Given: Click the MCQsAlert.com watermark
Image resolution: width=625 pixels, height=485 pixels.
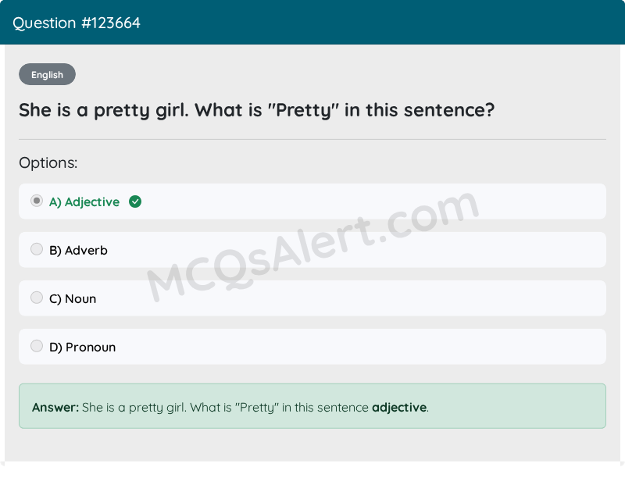Looking at the screenshot, I should pos(312,242).
